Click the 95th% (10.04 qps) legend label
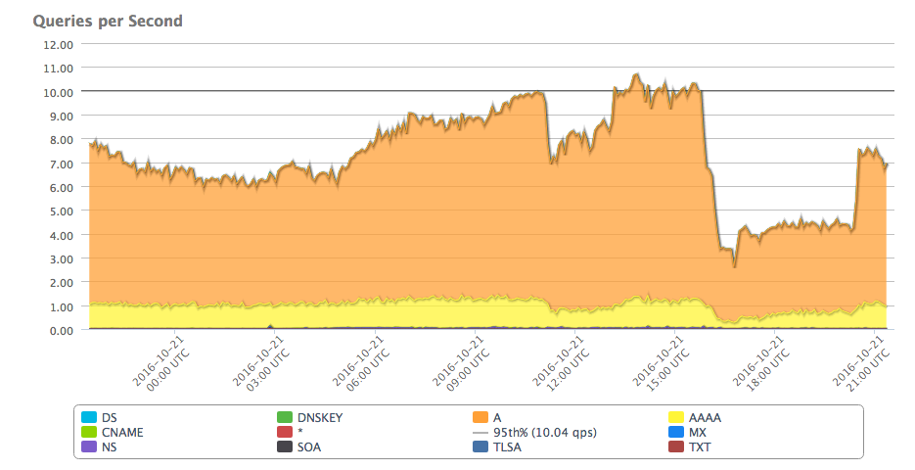The image size is (915, 470). click(545, 433)
